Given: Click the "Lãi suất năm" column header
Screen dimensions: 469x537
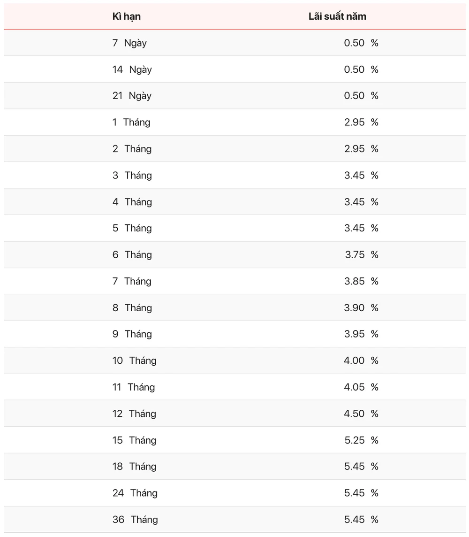Looking at the screenshot, I should pos(337,16).
